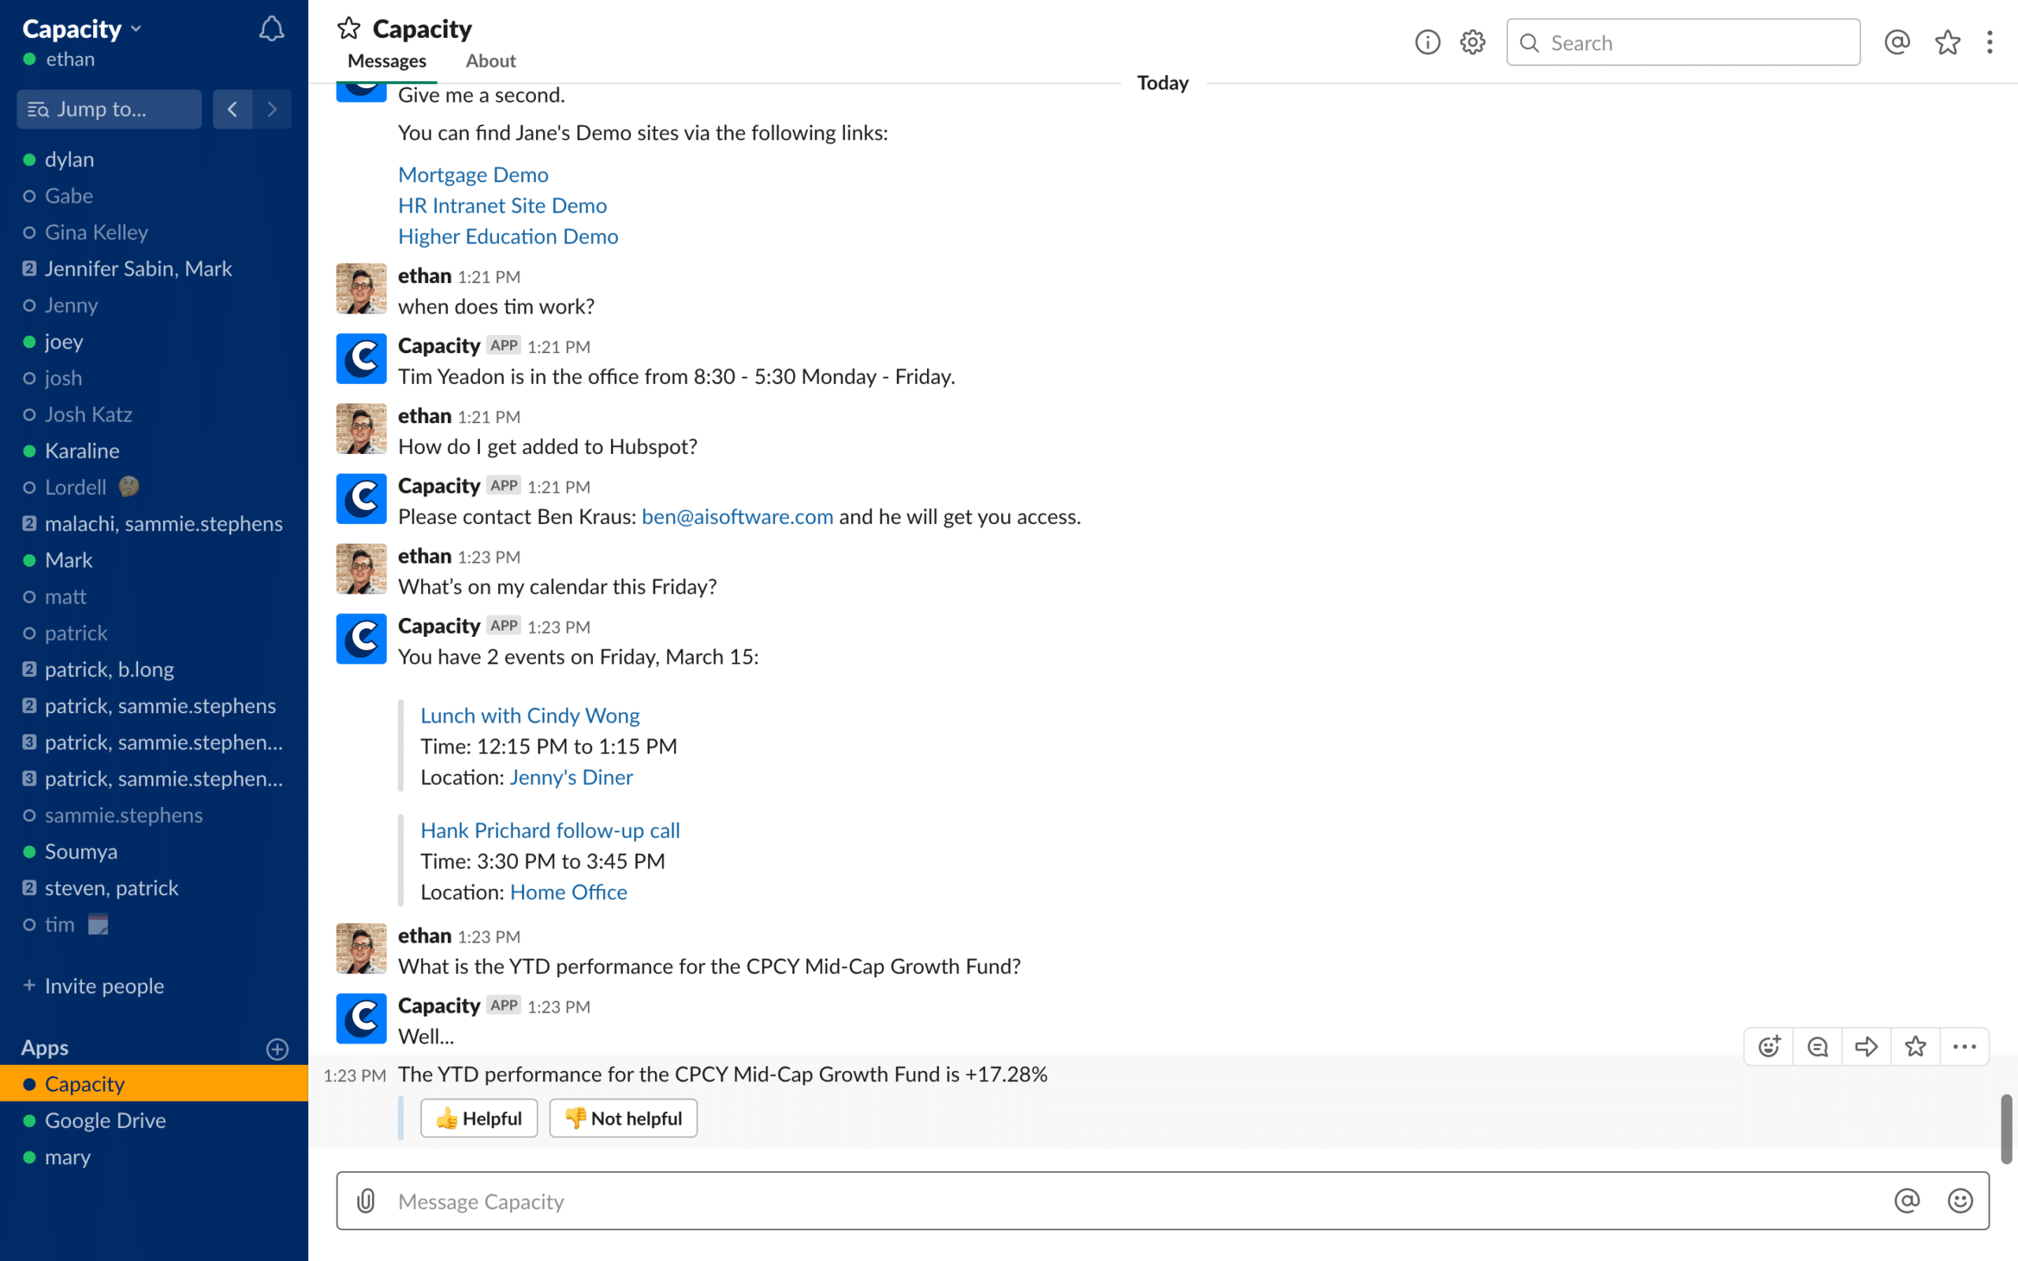Screen dimensions: 2018x1261
Task: Share the message with arrow icon
Action: click(1866, 1047)
